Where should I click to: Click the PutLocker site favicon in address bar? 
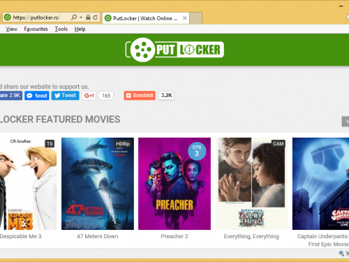tap(8, 17)
